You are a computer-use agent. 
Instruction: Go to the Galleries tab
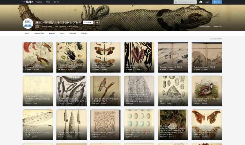[x=73, y=33]
